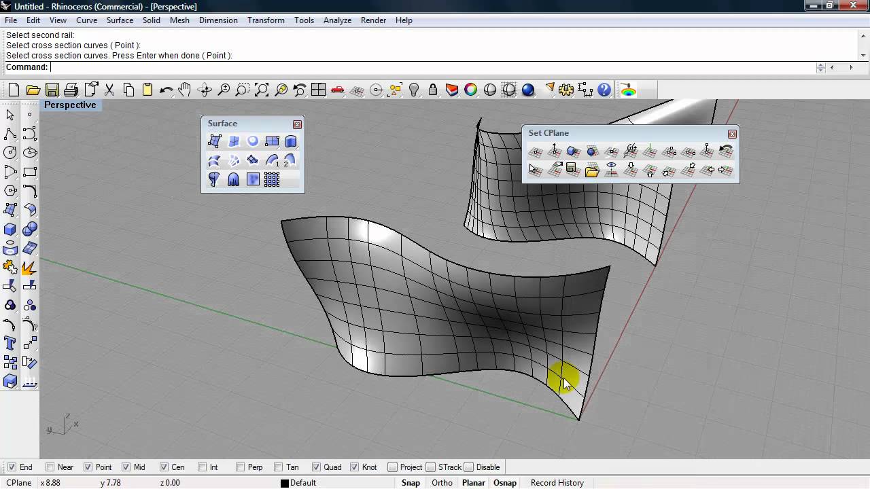
Task: Open the Transform menu
Action: tap(266, 20)
